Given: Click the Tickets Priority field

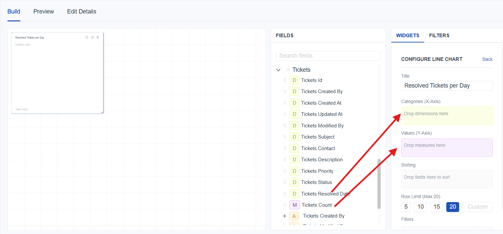Looking at the screenshot, I should click(x=317, y=171).
